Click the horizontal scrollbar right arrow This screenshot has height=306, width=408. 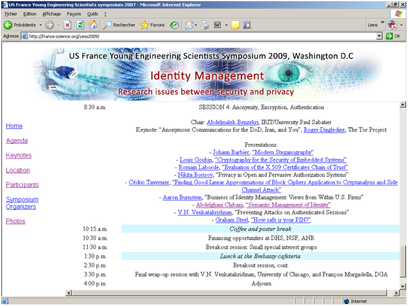(x=397, y=293)
